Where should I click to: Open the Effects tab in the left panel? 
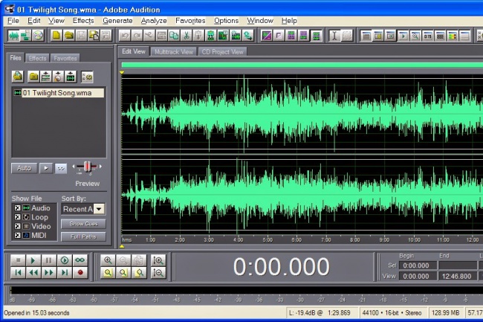(37, 58)
